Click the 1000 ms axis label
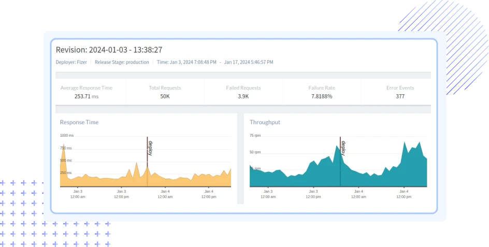The height and width of the screenshot is (247, 489). [x=67, y=135]
